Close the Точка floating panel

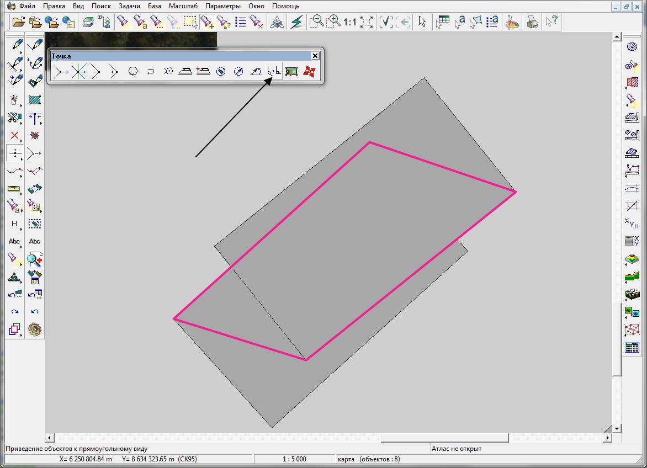(x=315, y=56)
